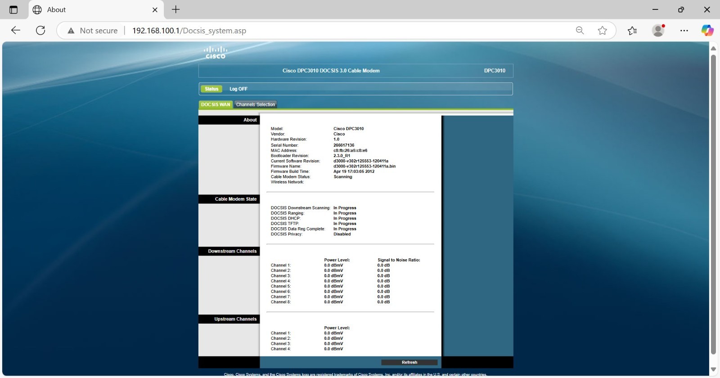Screen dimensions: 720x378
Task: Open the Settings and more menu
Action: (684, 31)
